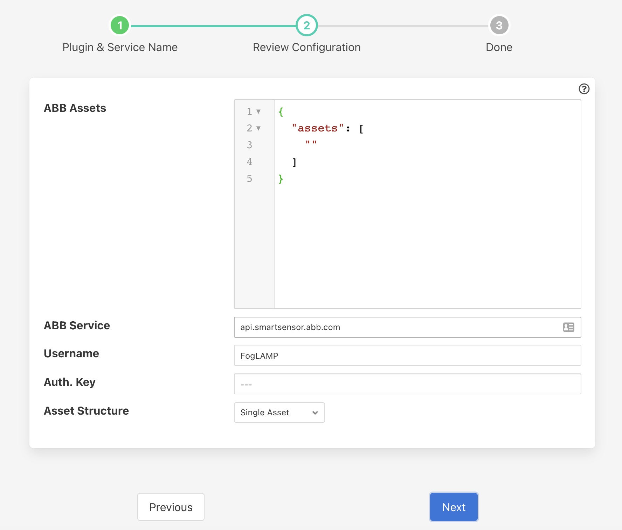Open the help question mark icon

tap(584, 89)
